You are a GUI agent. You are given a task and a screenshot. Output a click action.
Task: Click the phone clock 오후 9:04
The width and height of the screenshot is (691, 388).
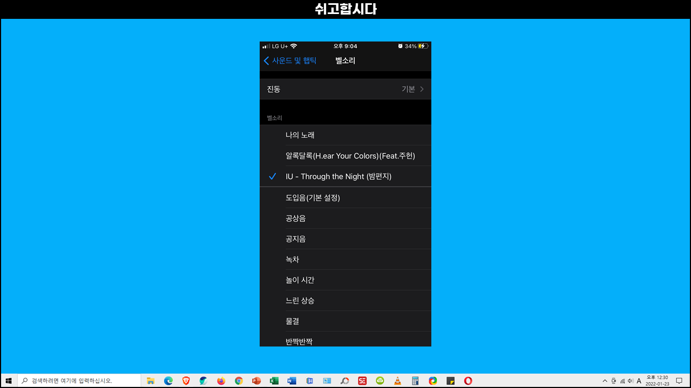pyautogui.click(x=345, y=46)
